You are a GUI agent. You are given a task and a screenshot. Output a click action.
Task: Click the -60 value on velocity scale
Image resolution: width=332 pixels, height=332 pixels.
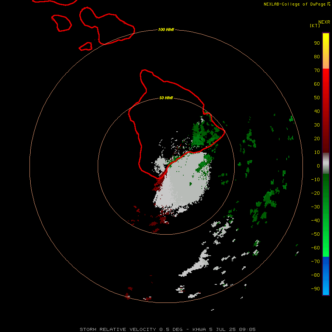[x=315, y=248]
